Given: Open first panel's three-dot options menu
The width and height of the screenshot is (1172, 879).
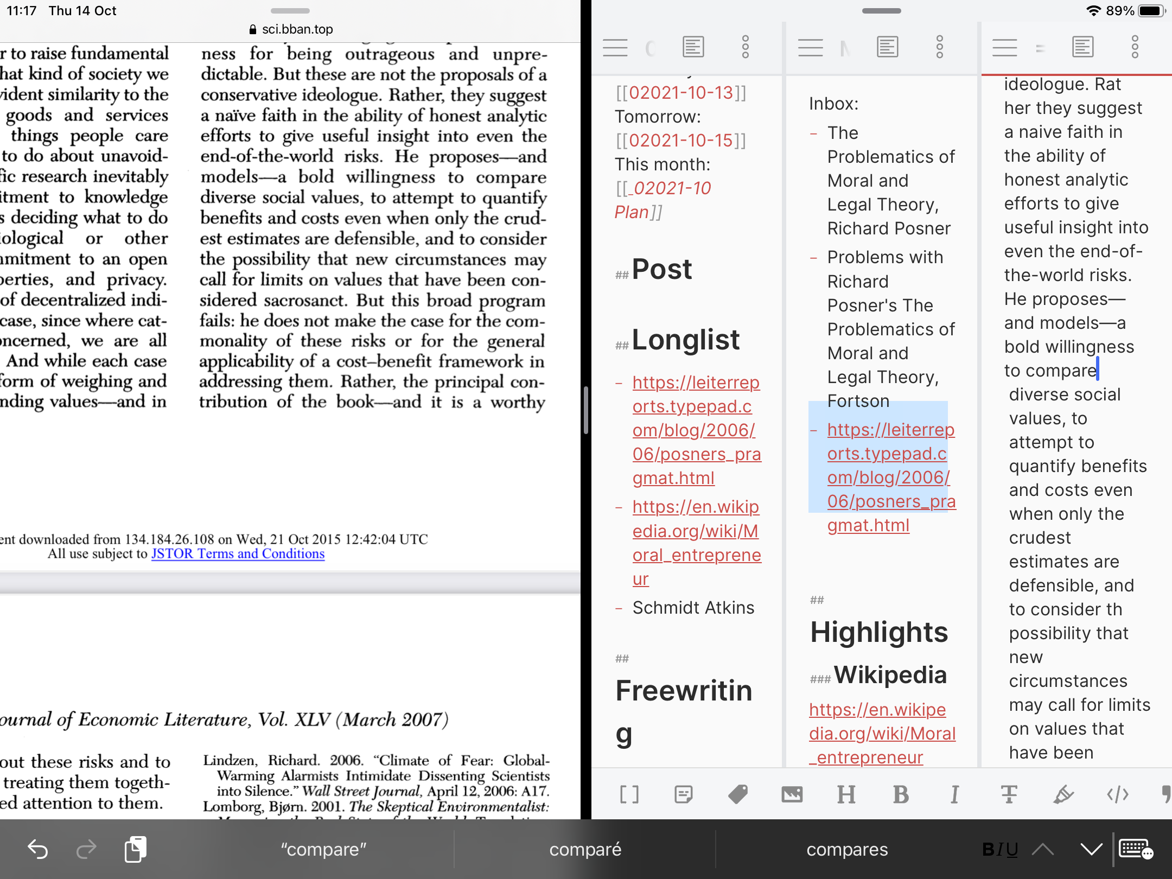Looking at the screenshot, I should point(746,47).
